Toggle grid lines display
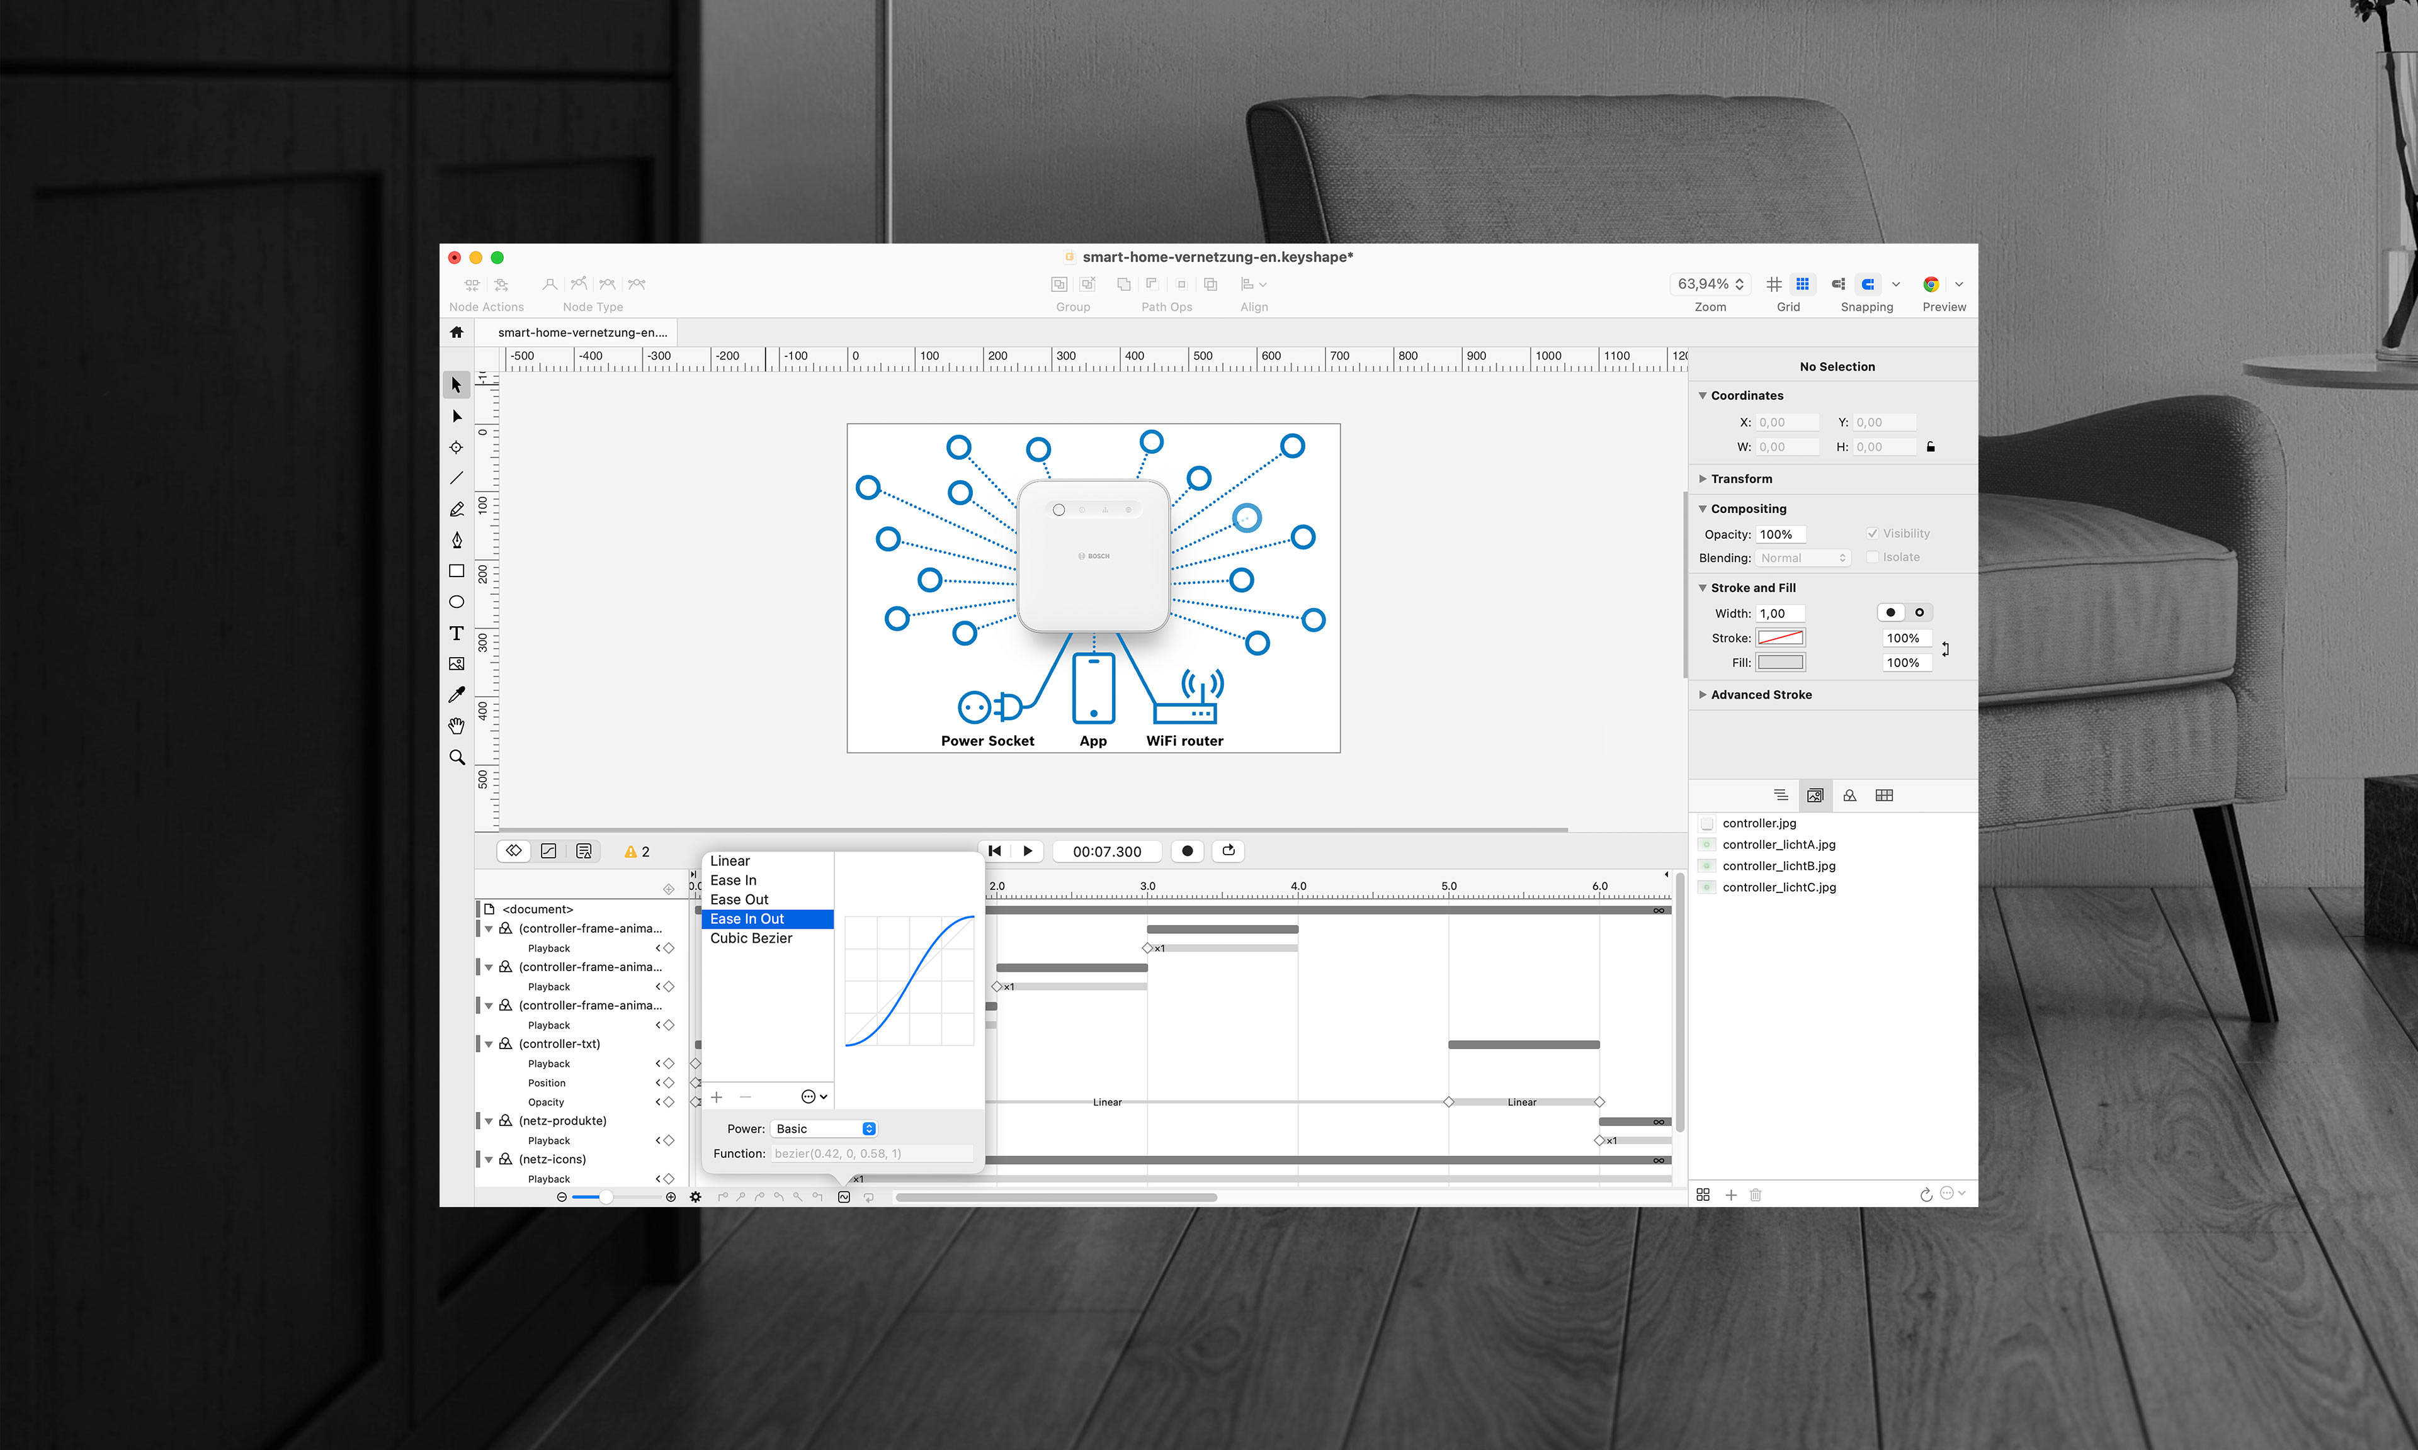This screenshot has width=2418, height=1450. [x=1774, y=284]
